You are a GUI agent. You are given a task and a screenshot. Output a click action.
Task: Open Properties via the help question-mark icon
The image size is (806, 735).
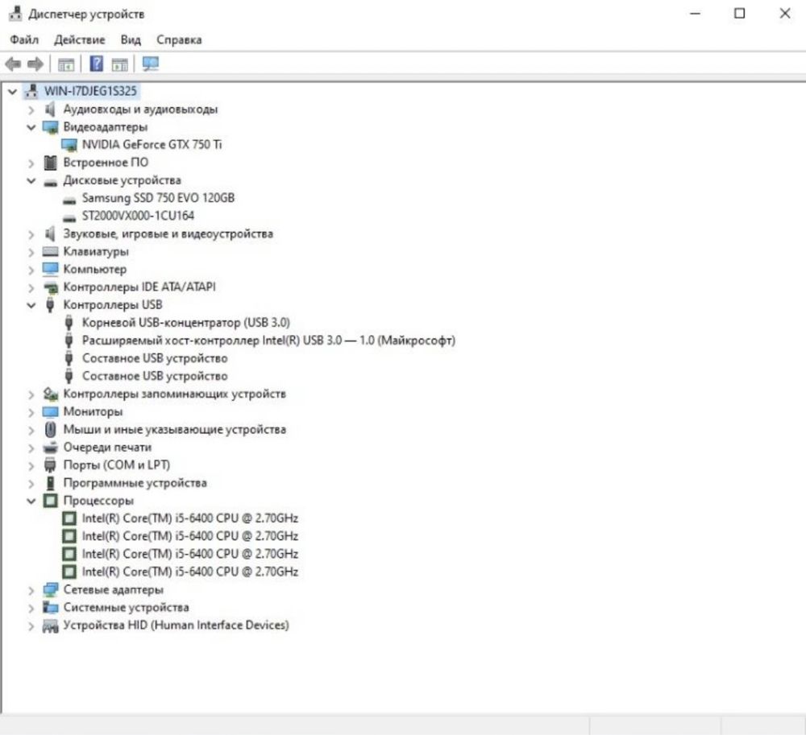point(96,64)
